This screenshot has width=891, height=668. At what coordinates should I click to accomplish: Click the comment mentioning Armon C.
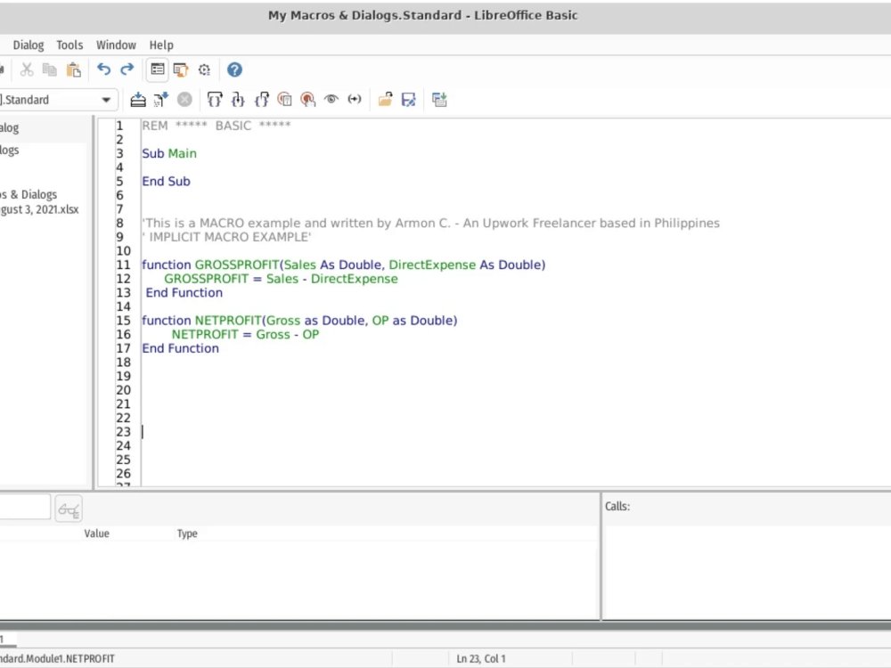[430, 224]
